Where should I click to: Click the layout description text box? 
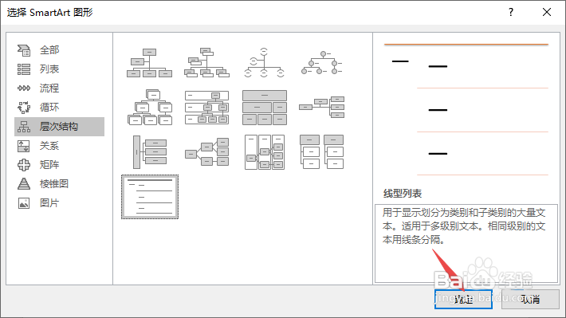point(466,244)
